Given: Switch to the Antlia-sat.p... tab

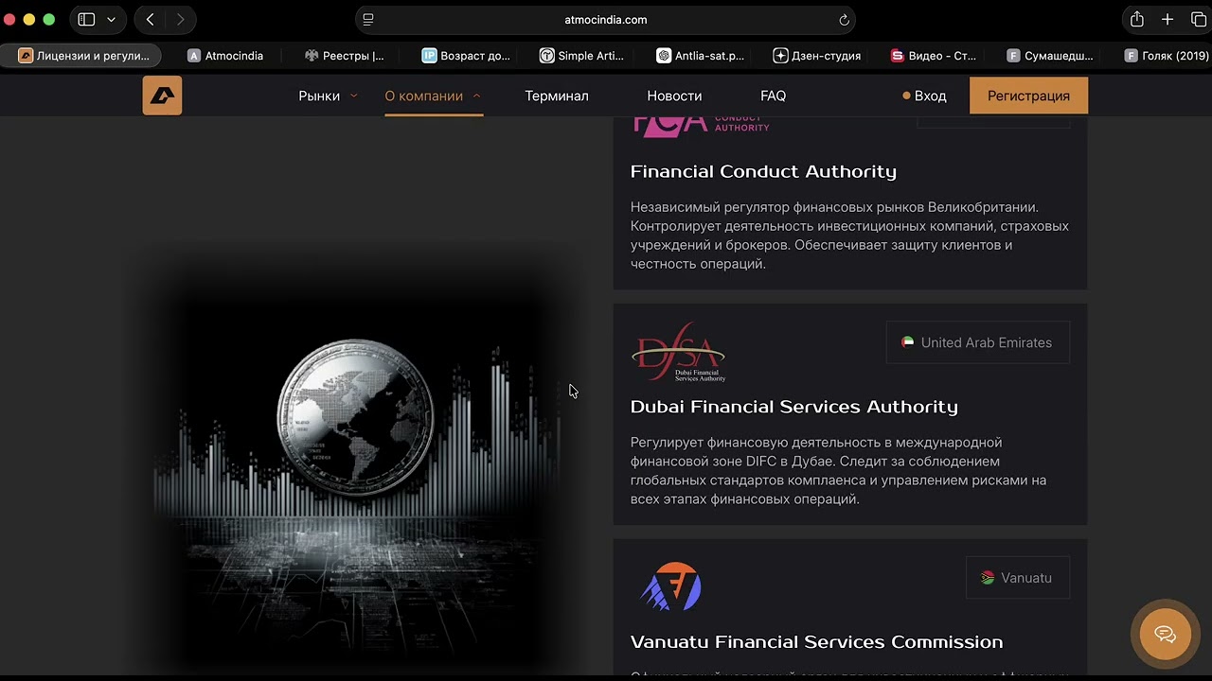Looking at the screenshot, I should point(701,56).
